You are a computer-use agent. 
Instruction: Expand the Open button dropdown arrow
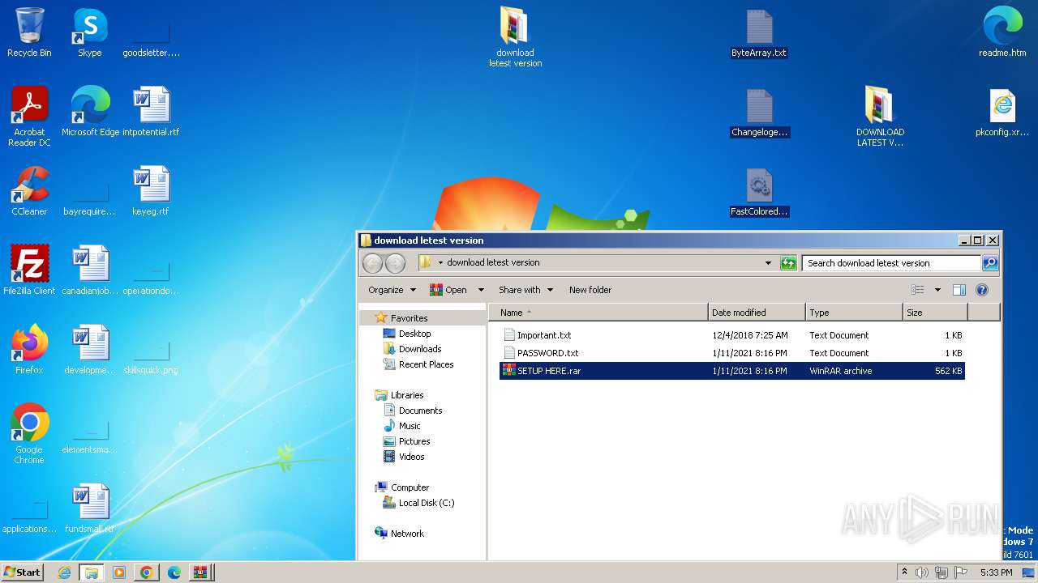(x=481, y=290)
